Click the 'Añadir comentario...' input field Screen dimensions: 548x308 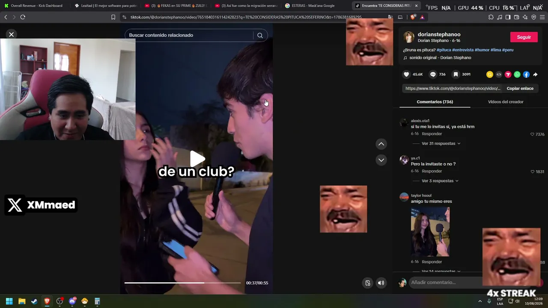tap(445, 282)
